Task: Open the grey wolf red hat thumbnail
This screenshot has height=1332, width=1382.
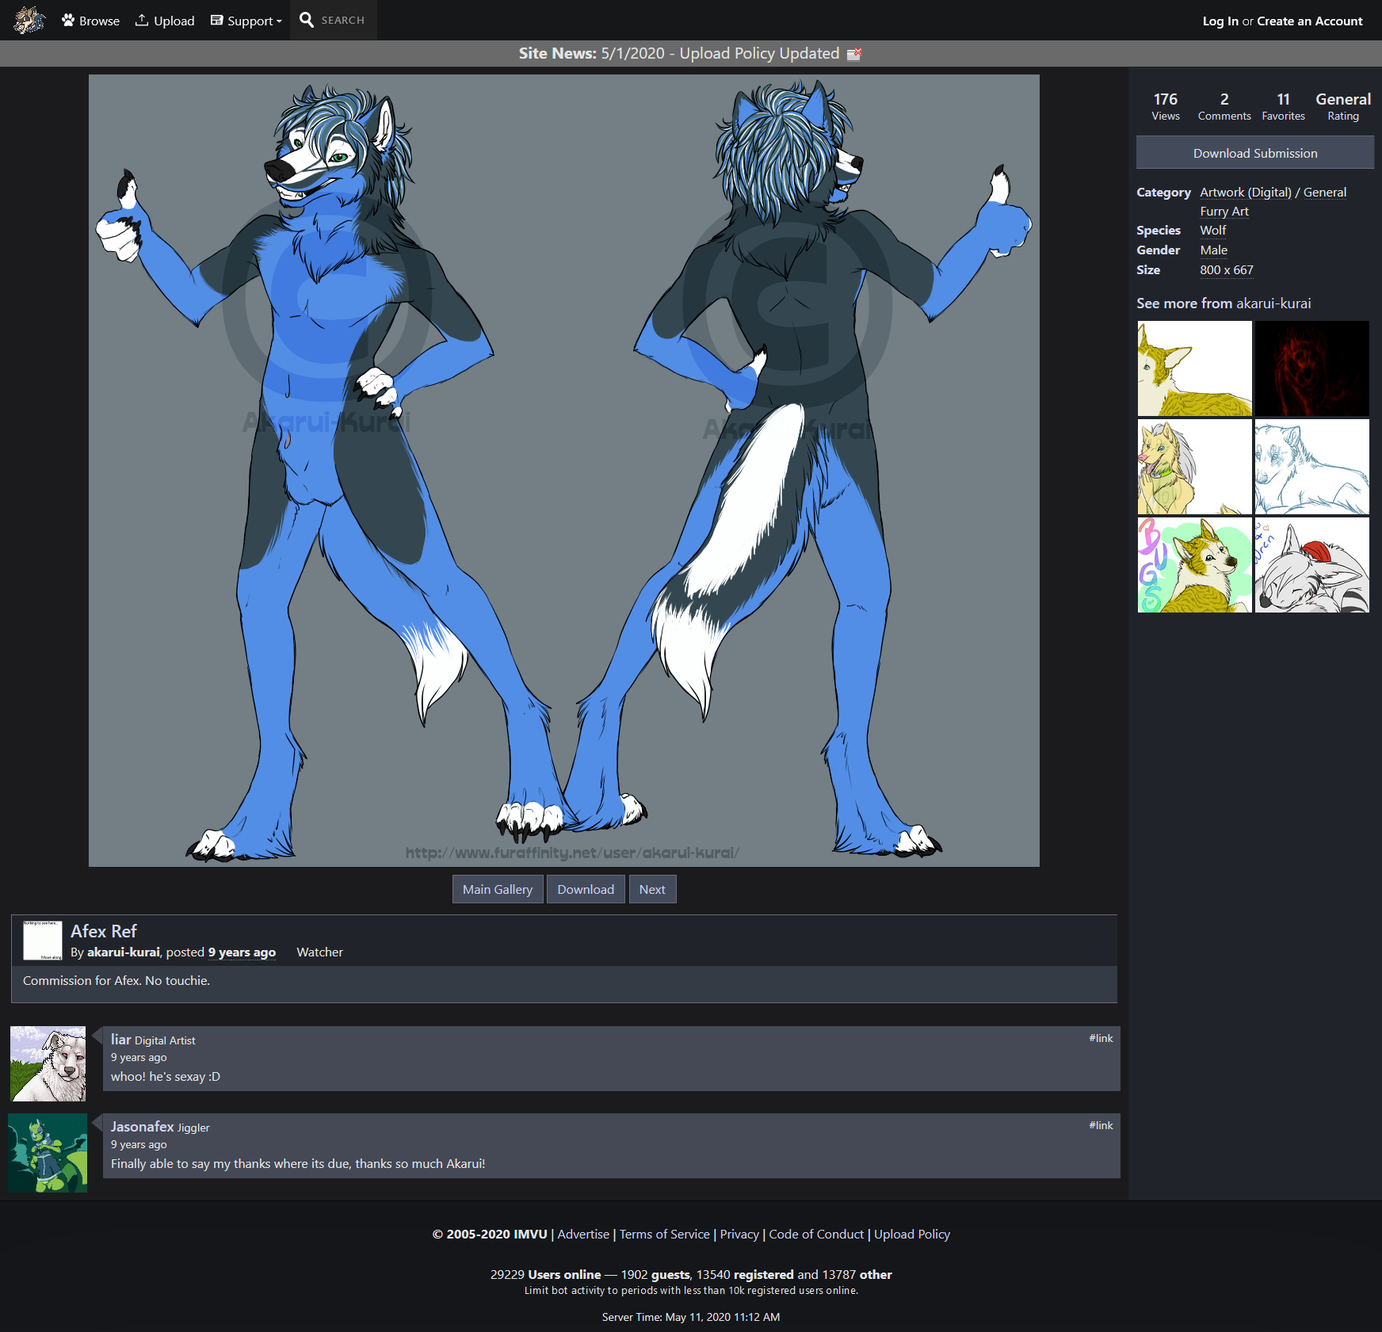Action: pyautogui.click(x=1311, y=565)
